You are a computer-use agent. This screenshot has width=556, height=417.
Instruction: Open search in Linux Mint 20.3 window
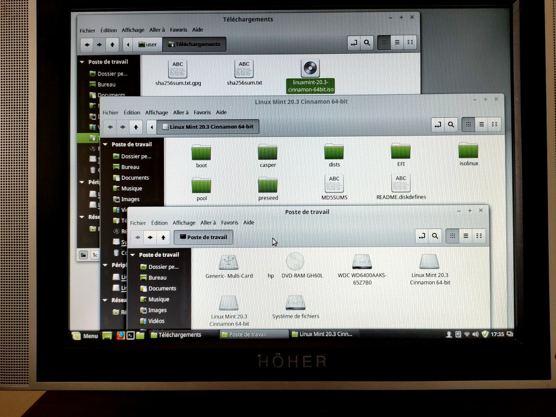[451, 125]
